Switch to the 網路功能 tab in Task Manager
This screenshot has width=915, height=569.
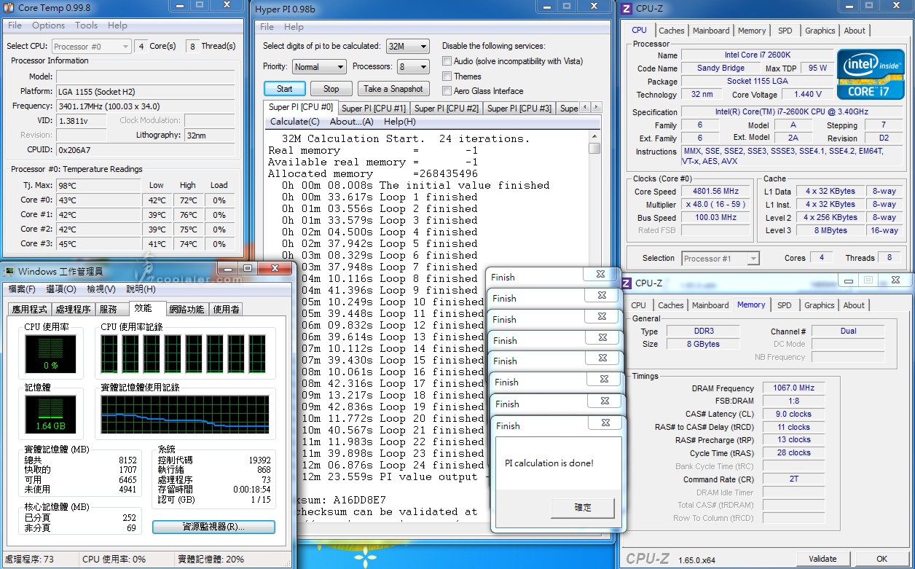pyautogui.click(x=186, y=310)
